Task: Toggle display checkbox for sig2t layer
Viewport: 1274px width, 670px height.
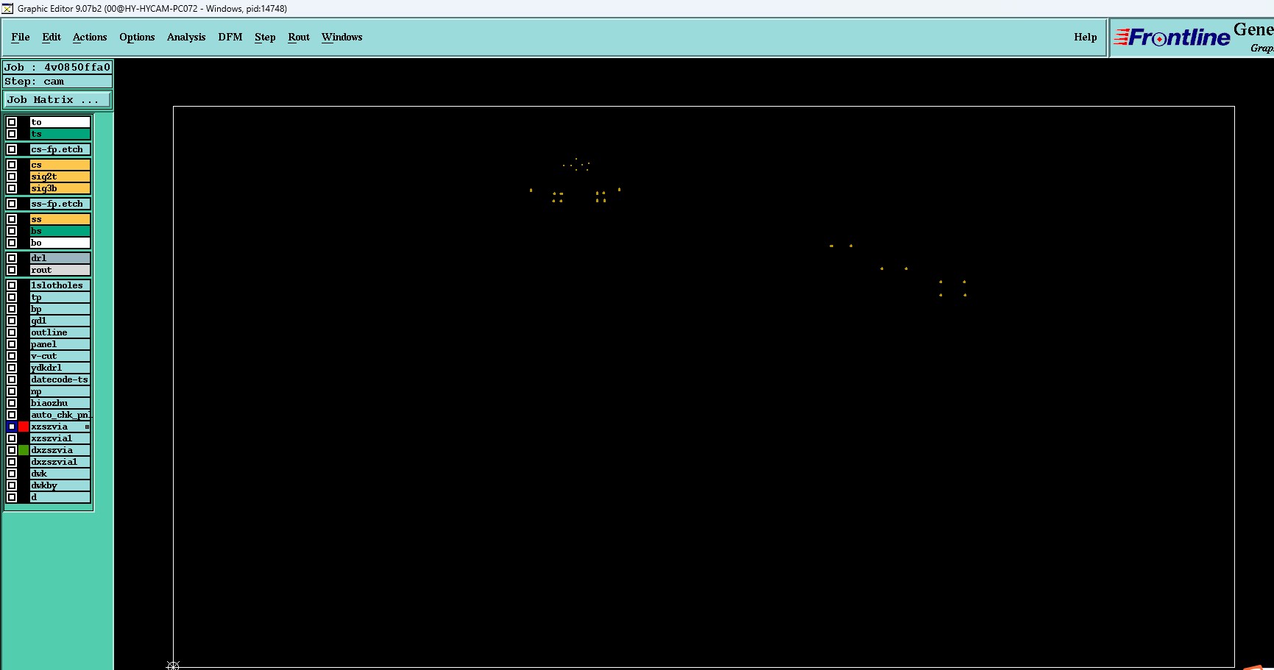Action: (12, 177)
